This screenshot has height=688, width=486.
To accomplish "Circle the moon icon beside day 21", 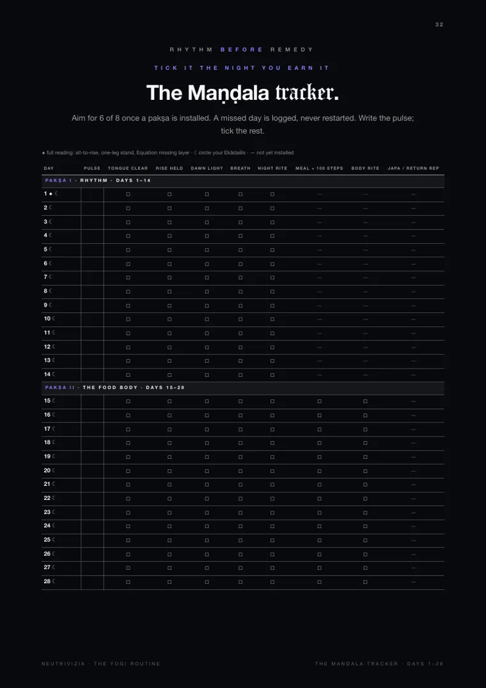I will 54,484.
